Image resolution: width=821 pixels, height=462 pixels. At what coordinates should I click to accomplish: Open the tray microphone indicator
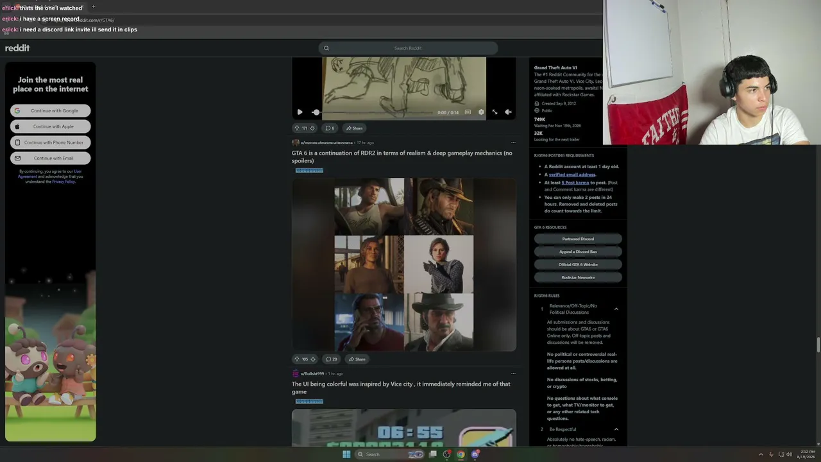pos(771,454)
